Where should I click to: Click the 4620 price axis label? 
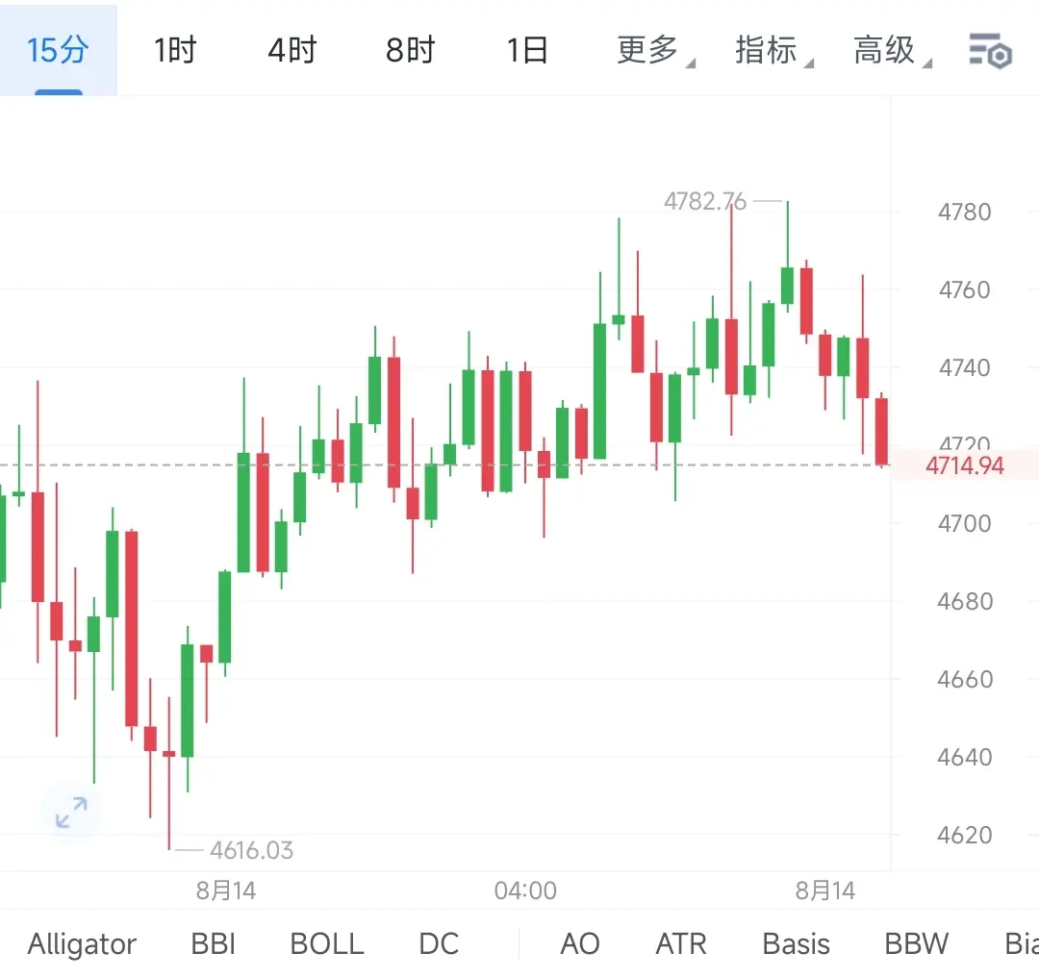click(965, 835)
